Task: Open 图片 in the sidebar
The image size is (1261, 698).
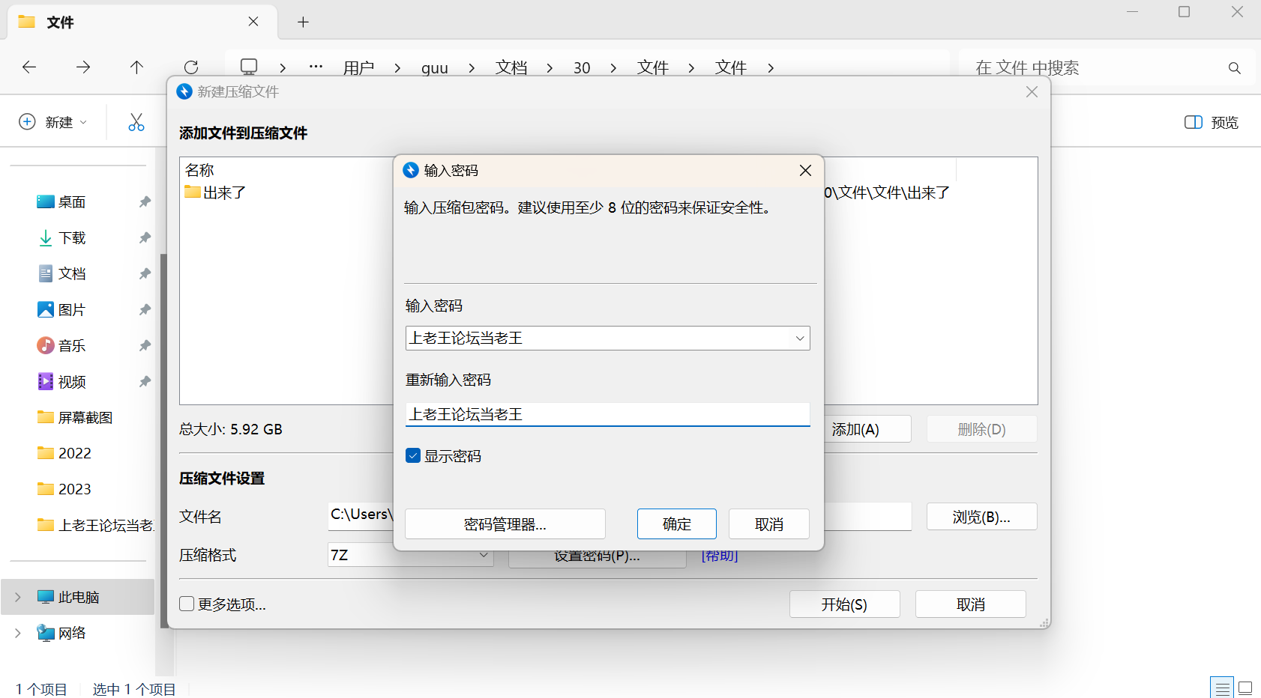Action: [x=72, y=309]
